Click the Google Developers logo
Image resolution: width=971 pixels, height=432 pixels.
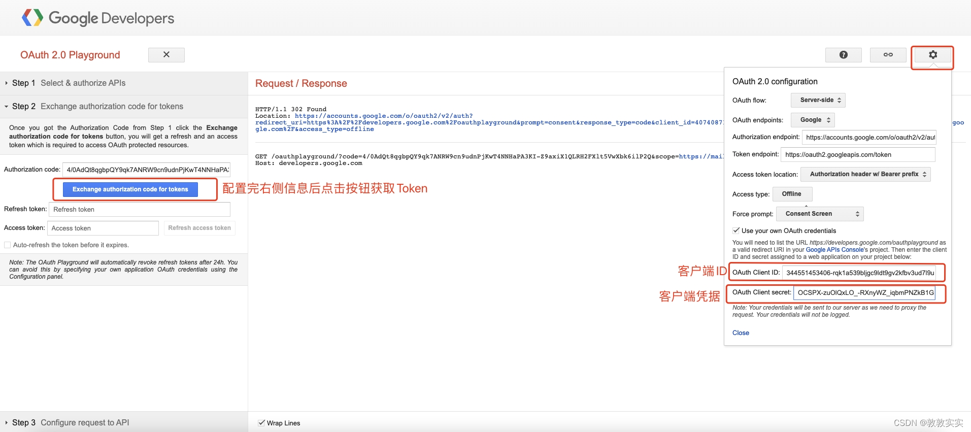pyautogui.click(x=98, y=18)
